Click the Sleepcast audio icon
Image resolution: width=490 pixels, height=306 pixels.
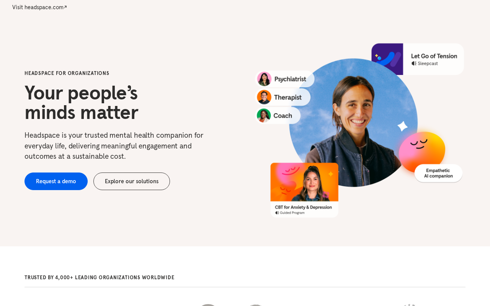coord(414,63)
